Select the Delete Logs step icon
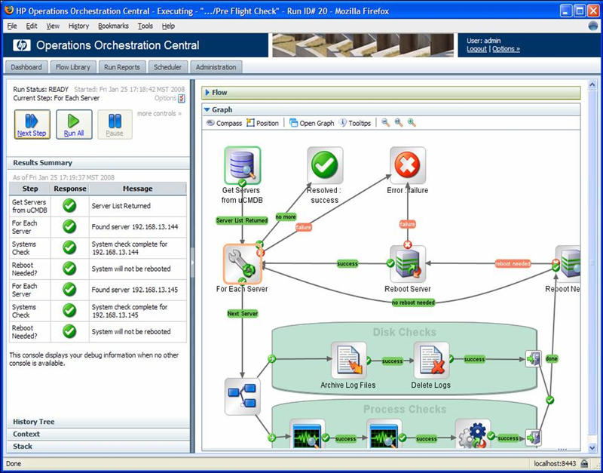Image resolution: width=603 pixels, height=473 pixels. (x=431, y=361)
